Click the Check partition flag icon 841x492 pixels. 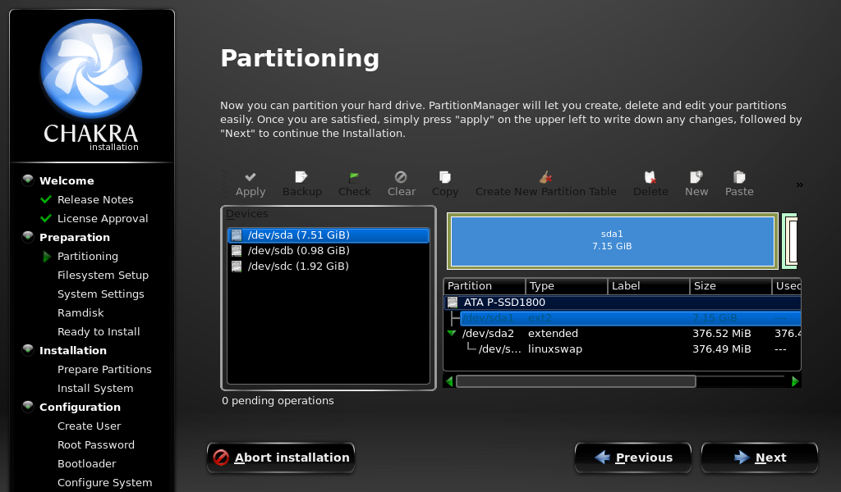[x=354, y=177]
